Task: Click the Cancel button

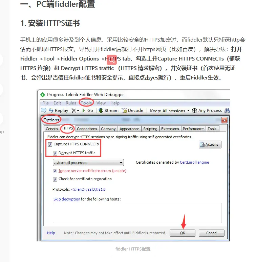Action: click(212, 233)
